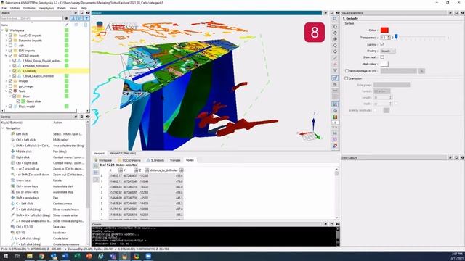This screenshot has width=465, height=261.
Task: Open Windows Start menu
Action: [5, 256]
